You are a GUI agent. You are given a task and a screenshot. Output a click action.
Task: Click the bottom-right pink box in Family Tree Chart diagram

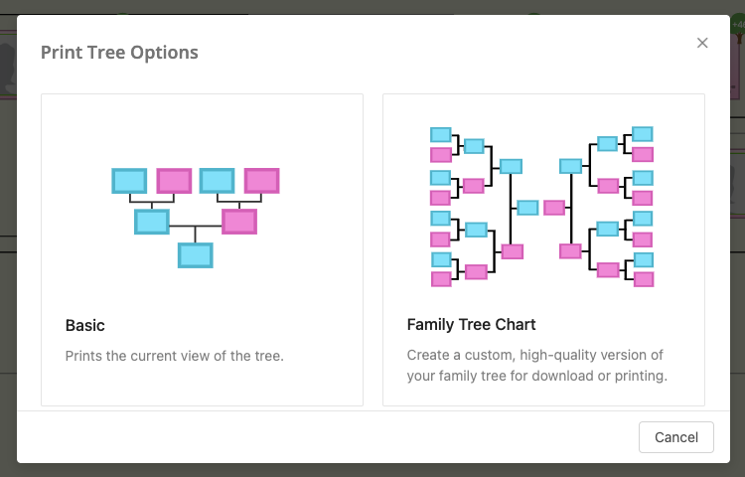pyautogui.click(x=644, y=279)
